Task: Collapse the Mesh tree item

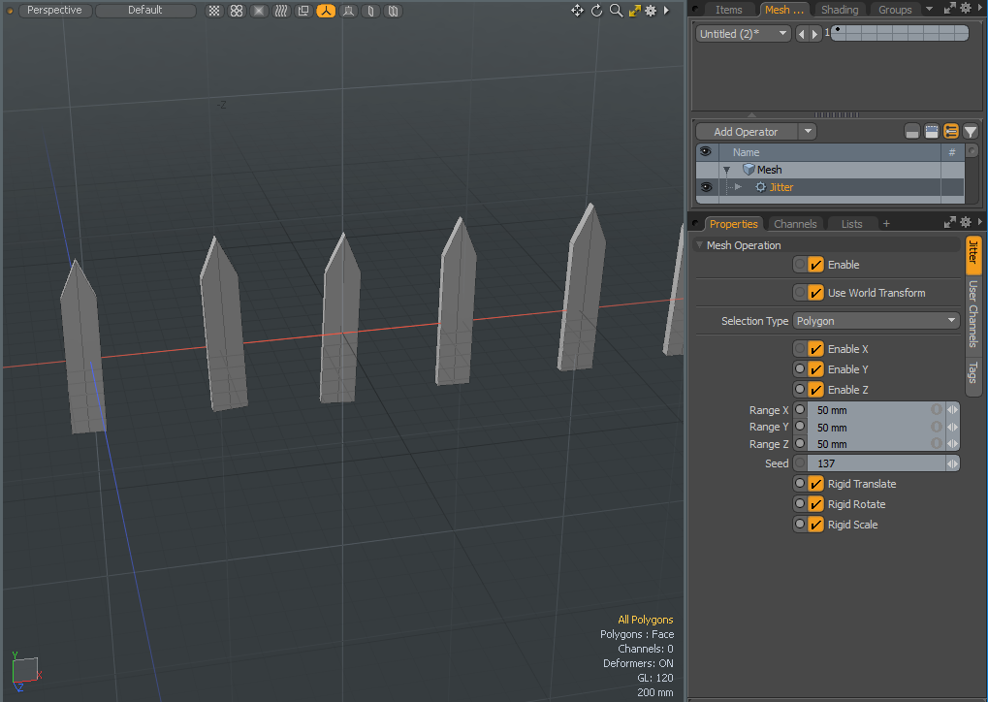Action: point(726,170)
